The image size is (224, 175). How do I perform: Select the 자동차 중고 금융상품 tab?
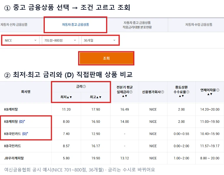(x=75, y=25)
